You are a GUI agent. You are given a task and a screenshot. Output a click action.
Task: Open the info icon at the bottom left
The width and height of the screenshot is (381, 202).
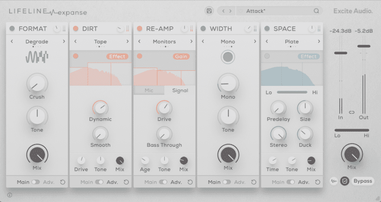(10, 195)
